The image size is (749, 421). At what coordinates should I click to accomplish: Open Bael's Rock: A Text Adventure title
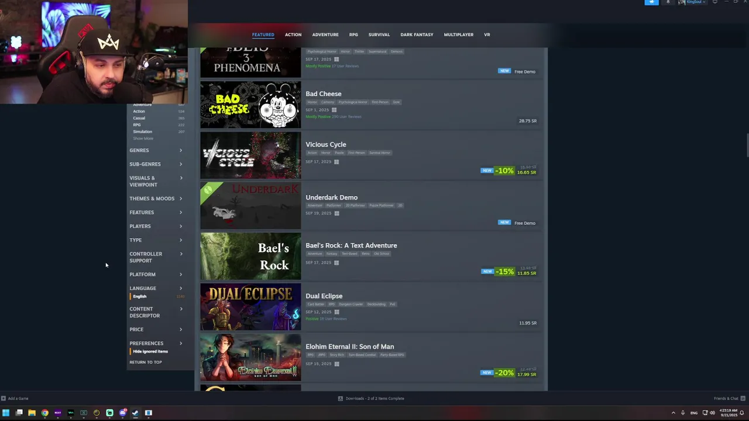351,246
